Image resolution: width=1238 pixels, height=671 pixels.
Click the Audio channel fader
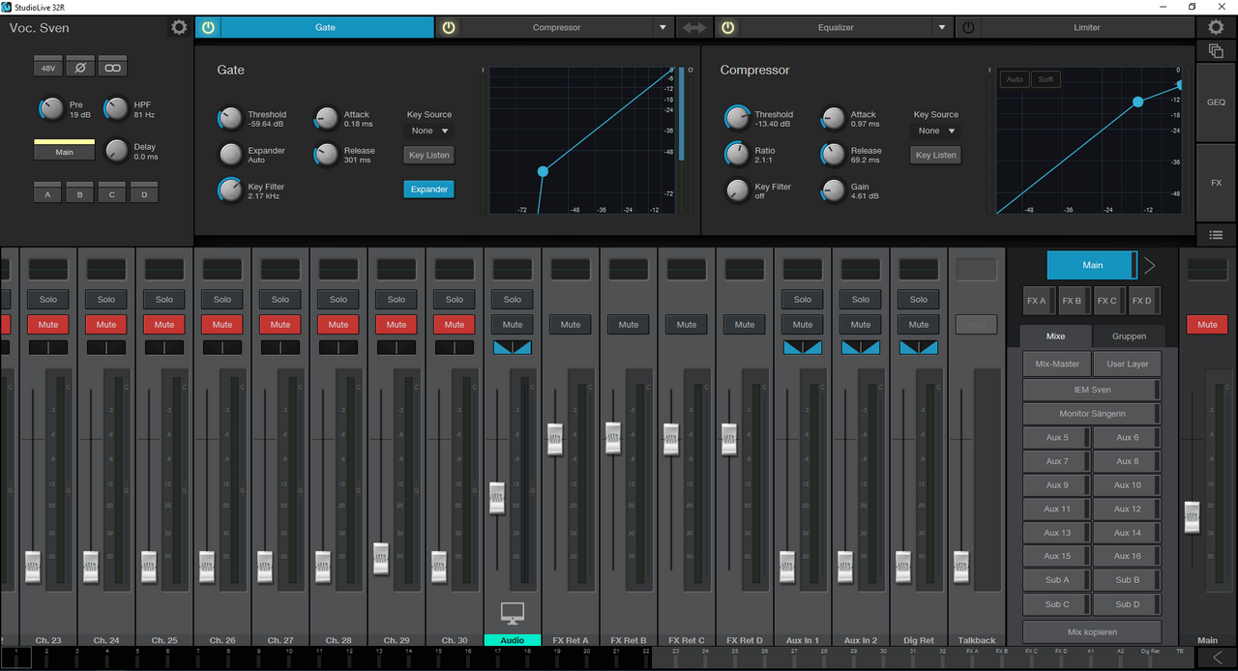click(x=497, y=498)
